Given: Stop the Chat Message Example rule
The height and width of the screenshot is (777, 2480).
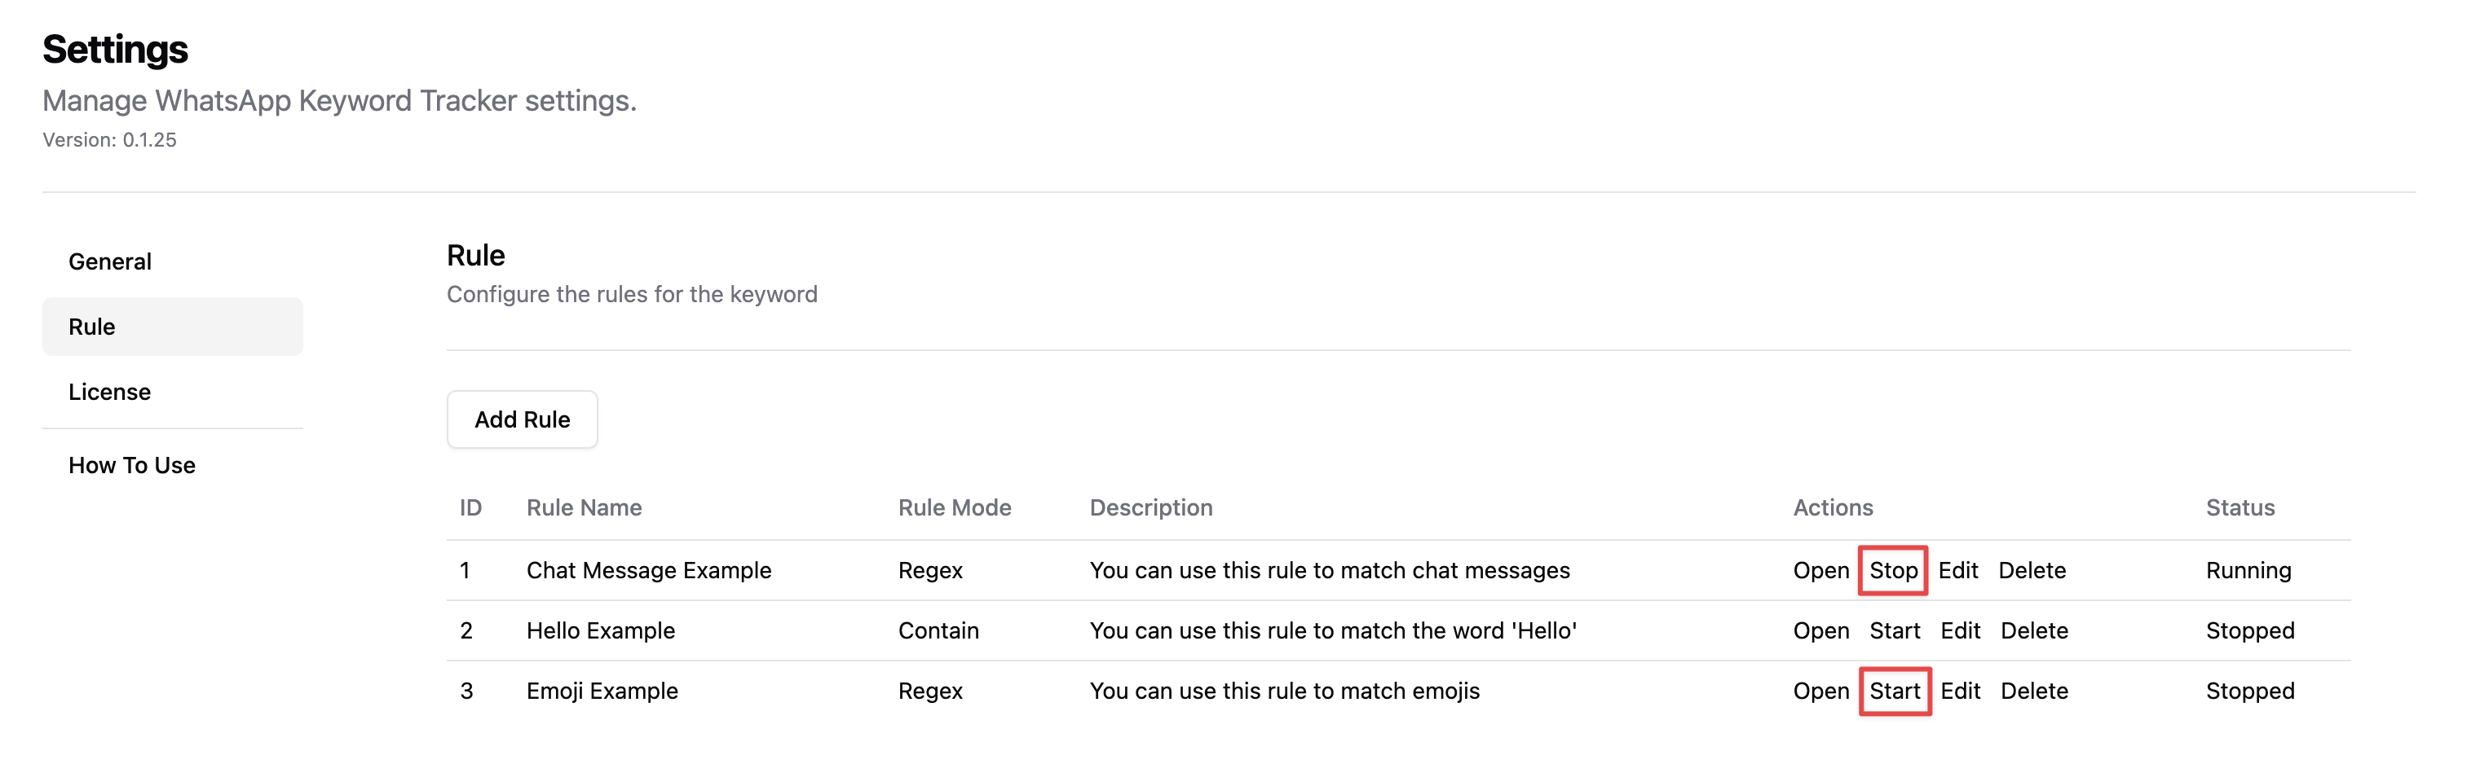Looking at the screenshot, I should click(x=1893, y=570).
